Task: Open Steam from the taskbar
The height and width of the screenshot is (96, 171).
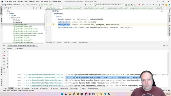Action: click(109, 94)
